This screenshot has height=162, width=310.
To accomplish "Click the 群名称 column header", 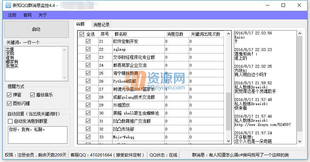I will [x=138, y=34].
